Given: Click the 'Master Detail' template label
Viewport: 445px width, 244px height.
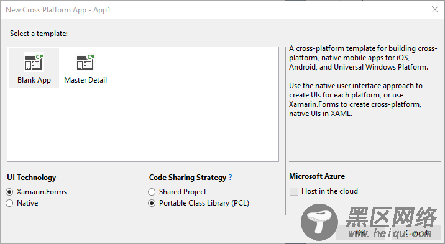Looking at the screenshot, I should (85, 80).
